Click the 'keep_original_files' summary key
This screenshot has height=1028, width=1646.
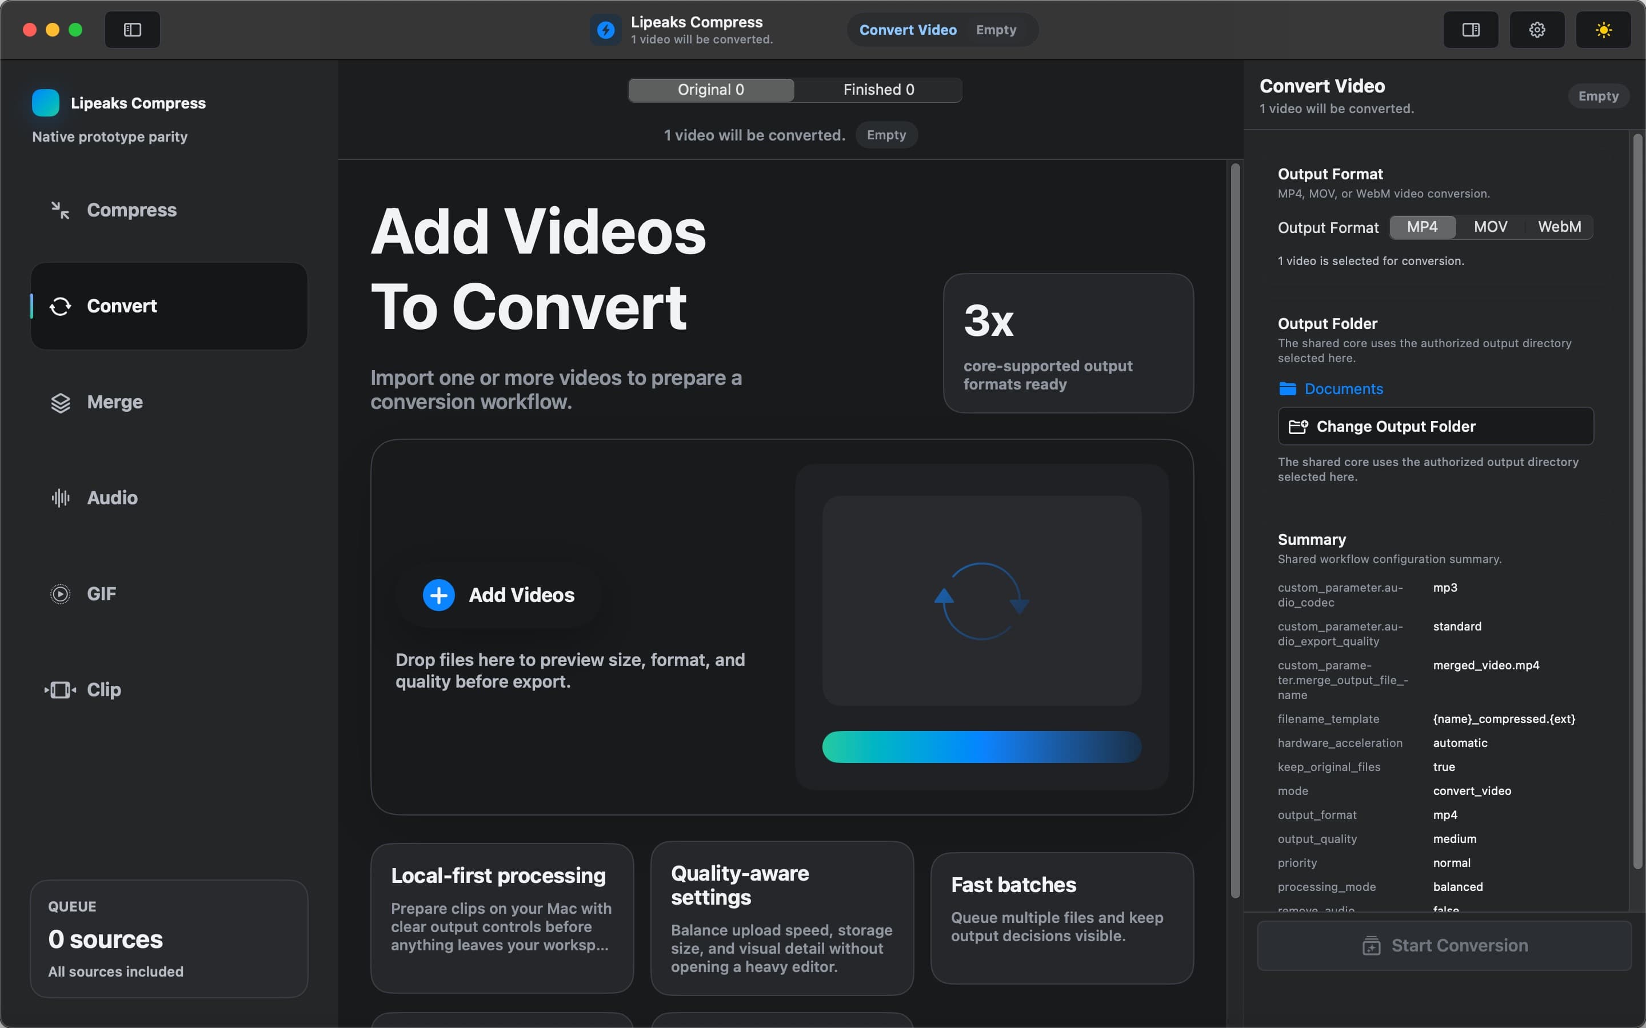(1328, 767)
